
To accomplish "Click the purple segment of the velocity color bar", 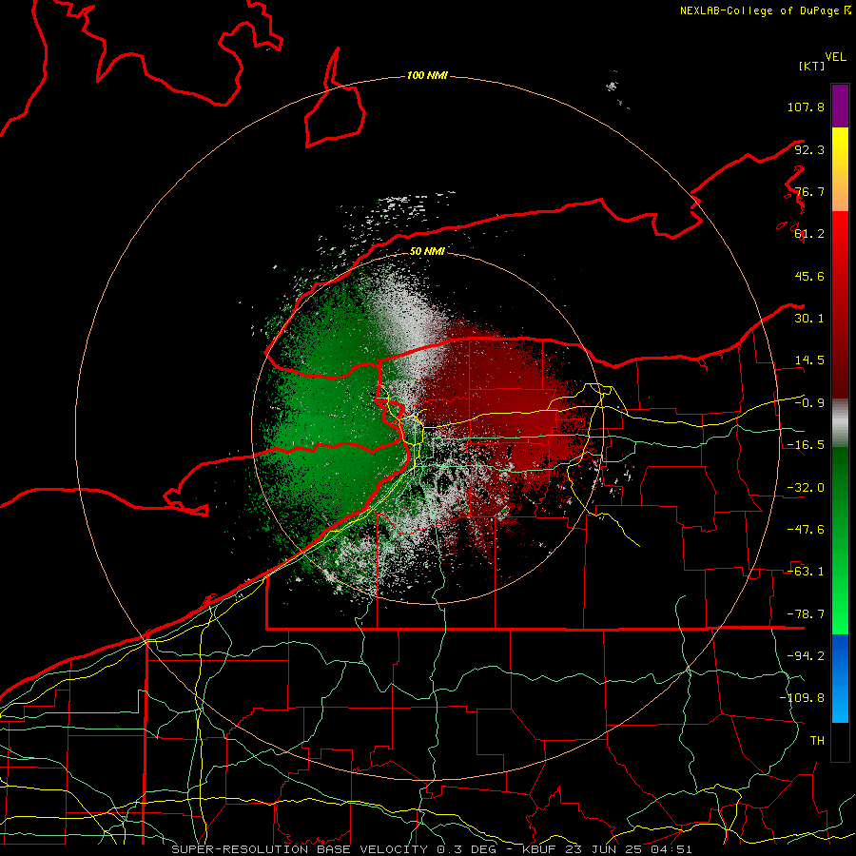I will pyautogui.click(x=840, y=106).
